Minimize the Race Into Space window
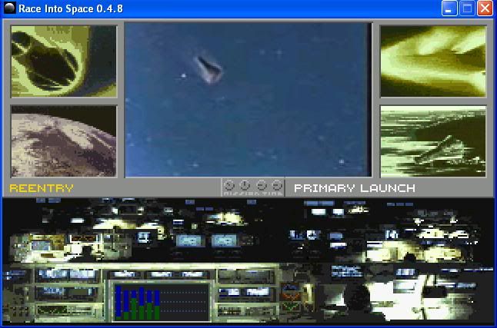The width and height of the screenshot is (497, 328). click(x=449, y=8)
